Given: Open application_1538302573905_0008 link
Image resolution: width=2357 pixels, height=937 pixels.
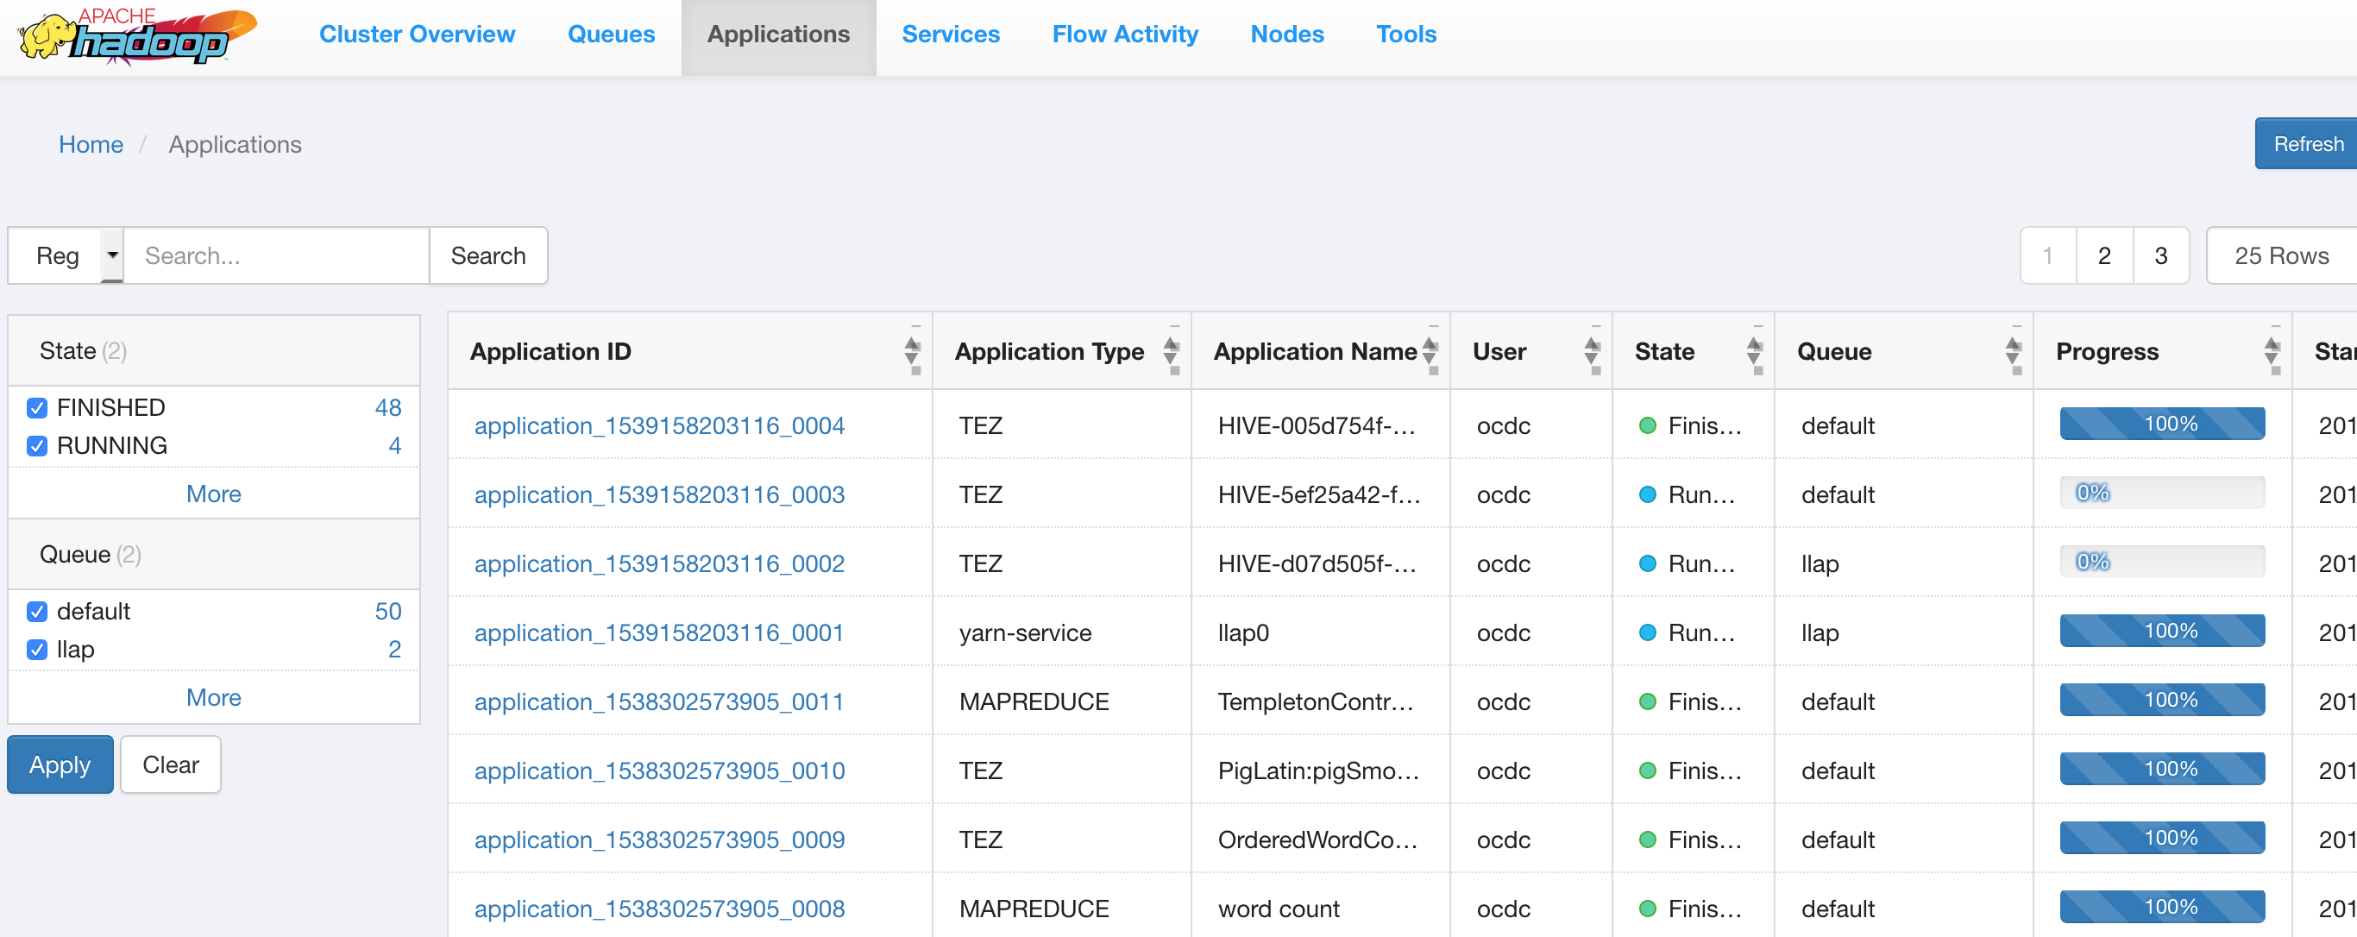Looking at the screenshot, I should tap(659, 909).
